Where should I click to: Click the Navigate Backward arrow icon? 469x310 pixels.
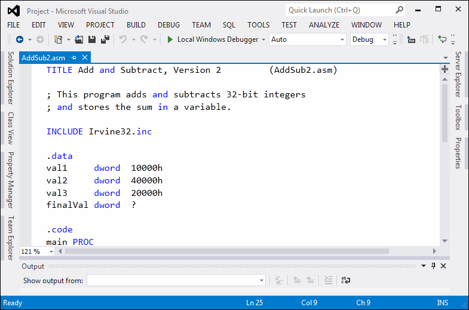(19, 39)
